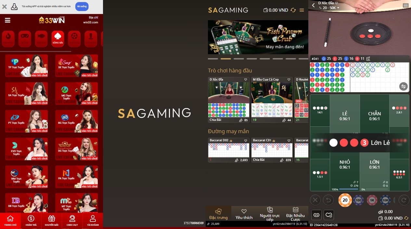Click the Fish Prawn Crab banner

[x=258, y=37]
